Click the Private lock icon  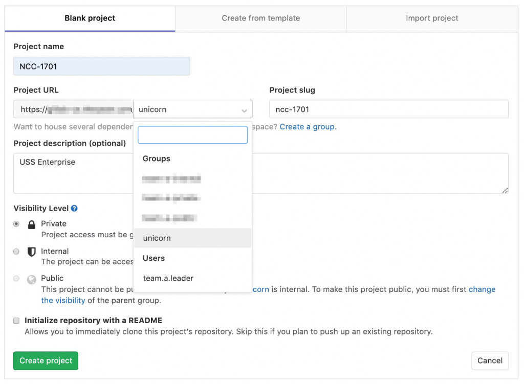coord(32,224)
